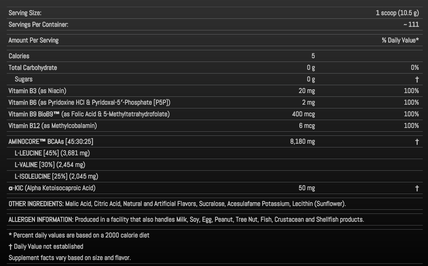Click the L-LEUCINE [45%] line
The image size is (428, 266).
52,153
